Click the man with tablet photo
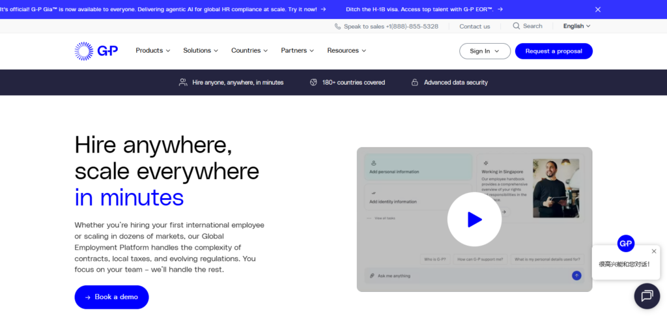The height and width of the screenshot is (316, 667). [556, 188]
